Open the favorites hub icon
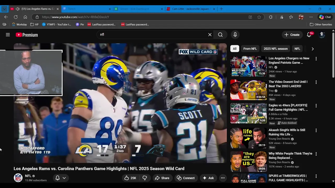Image resolution: width=335 pixels, height=188 pixels. pos(291,17)
